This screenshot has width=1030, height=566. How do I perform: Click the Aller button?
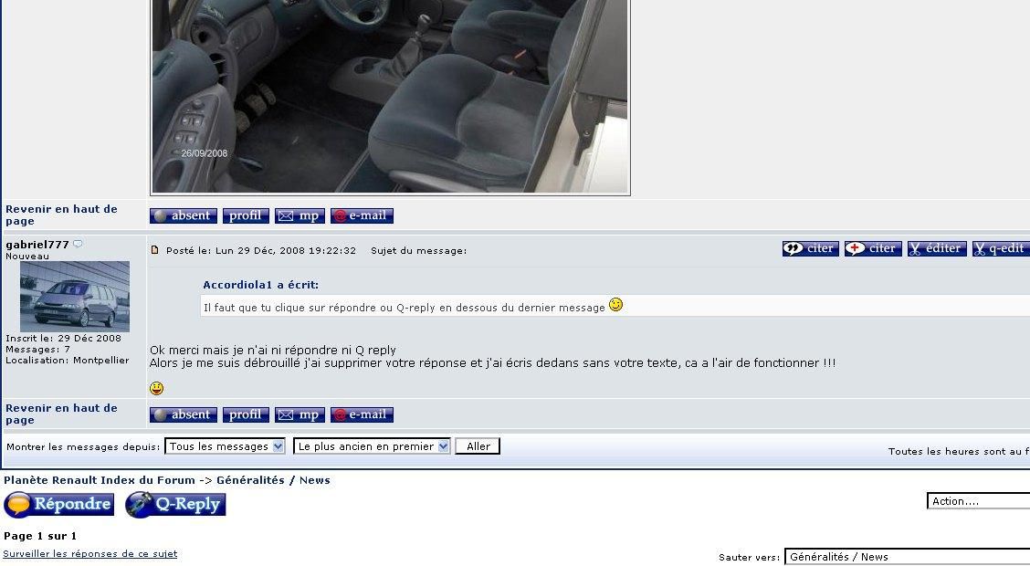click(478, 446)
